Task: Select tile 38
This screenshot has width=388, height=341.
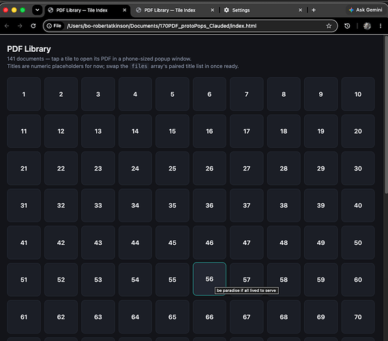Action: point(284,205)
